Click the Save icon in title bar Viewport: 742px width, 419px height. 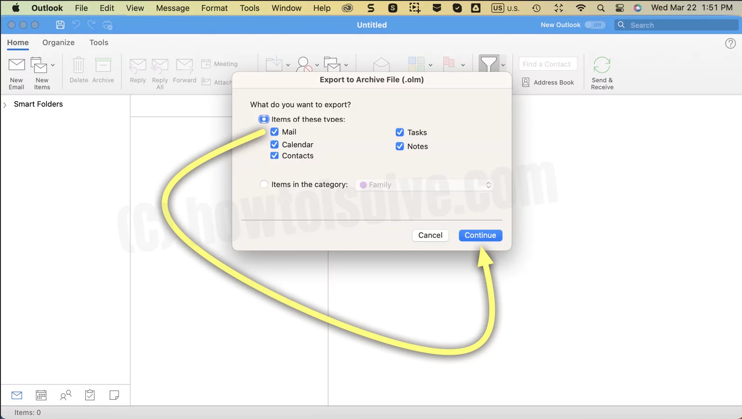[x=60, y=25]
